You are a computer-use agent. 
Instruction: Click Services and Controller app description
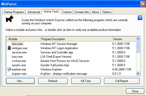[57, 52]
